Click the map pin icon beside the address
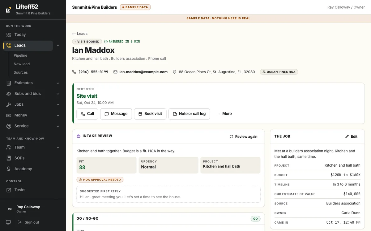Viewport: 371px width, 231px height. 175,72
